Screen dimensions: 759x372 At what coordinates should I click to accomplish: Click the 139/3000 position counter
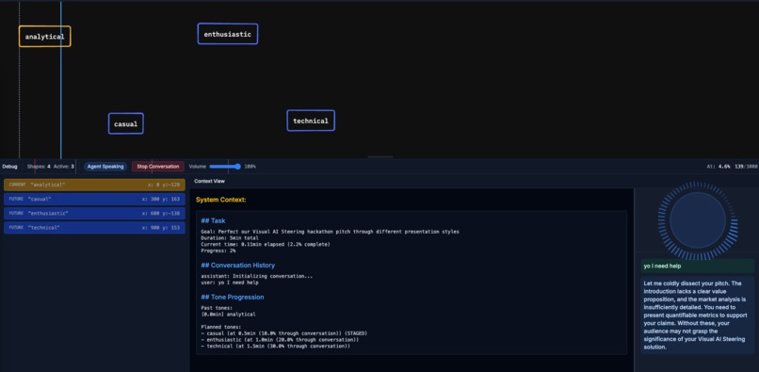pos(746,167)
